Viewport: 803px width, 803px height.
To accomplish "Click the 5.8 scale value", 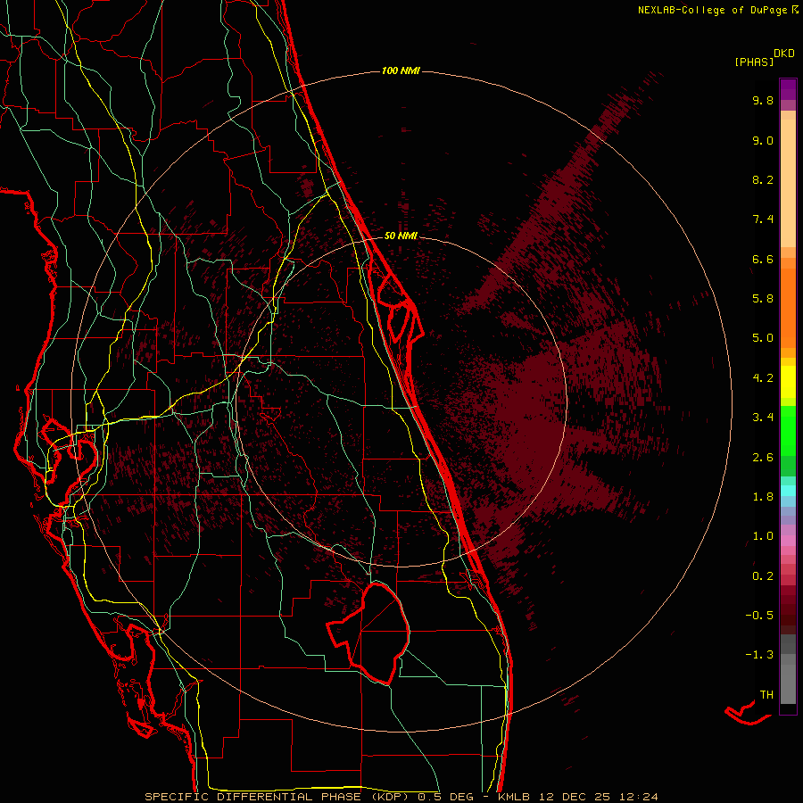I will [x=763, y=299].
